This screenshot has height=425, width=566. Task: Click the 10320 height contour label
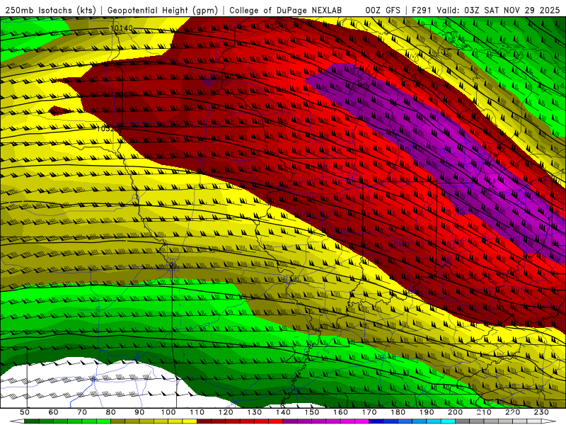(x=108, y=128)
